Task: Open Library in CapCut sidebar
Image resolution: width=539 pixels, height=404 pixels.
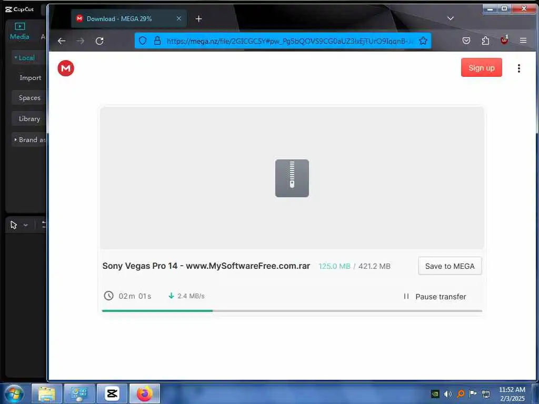Action: pyautogui.click(x=29, y=119)
